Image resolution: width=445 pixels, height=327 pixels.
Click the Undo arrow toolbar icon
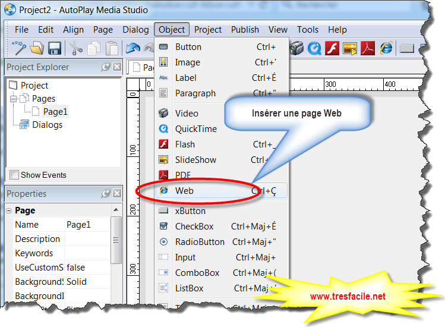click(x=133, y=48)
